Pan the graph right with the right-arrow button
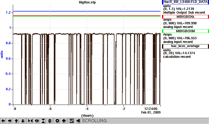The image size is (209, 124). point(10,121)
